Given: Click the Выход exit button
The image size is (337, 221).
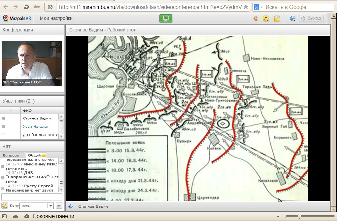Looking at the screenshot, I should pyautogui.click(x=311, y=19).
